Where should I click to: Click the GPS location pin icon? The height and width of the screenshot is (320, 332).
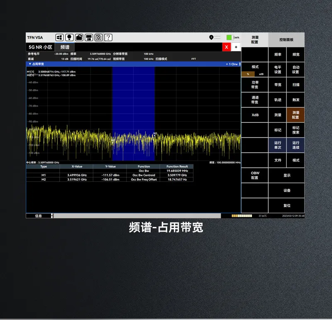(211, 38)
